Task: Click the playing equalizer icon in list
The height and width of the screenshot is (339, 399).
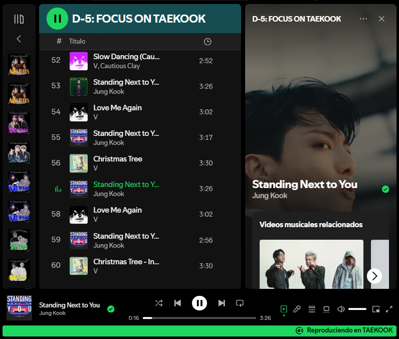Action: pyautogui.click(x=58, y=189)
